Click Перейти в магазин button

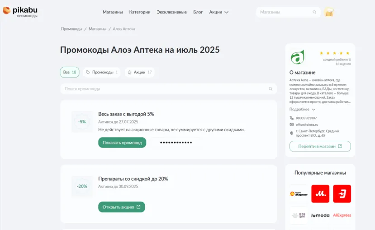tap(320, 146)
